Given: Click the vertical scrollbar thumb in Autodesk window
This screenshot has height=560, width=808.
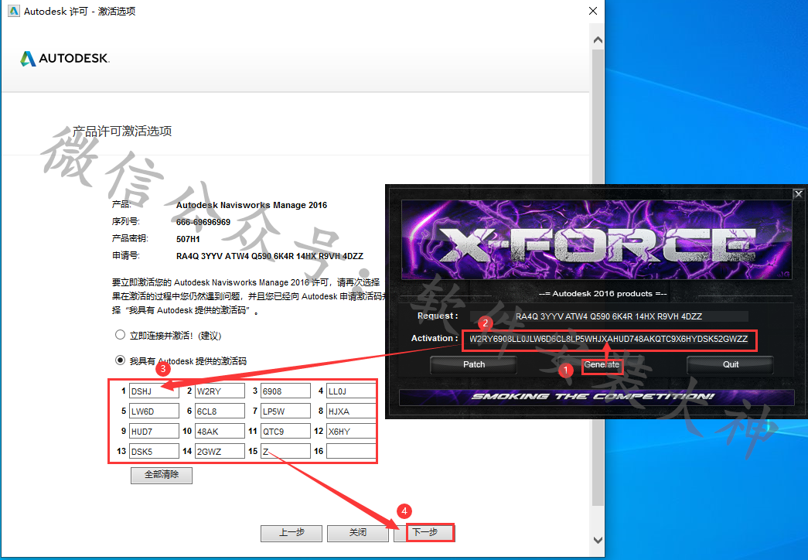Looking at the screenshot, I should click(598, 278).
